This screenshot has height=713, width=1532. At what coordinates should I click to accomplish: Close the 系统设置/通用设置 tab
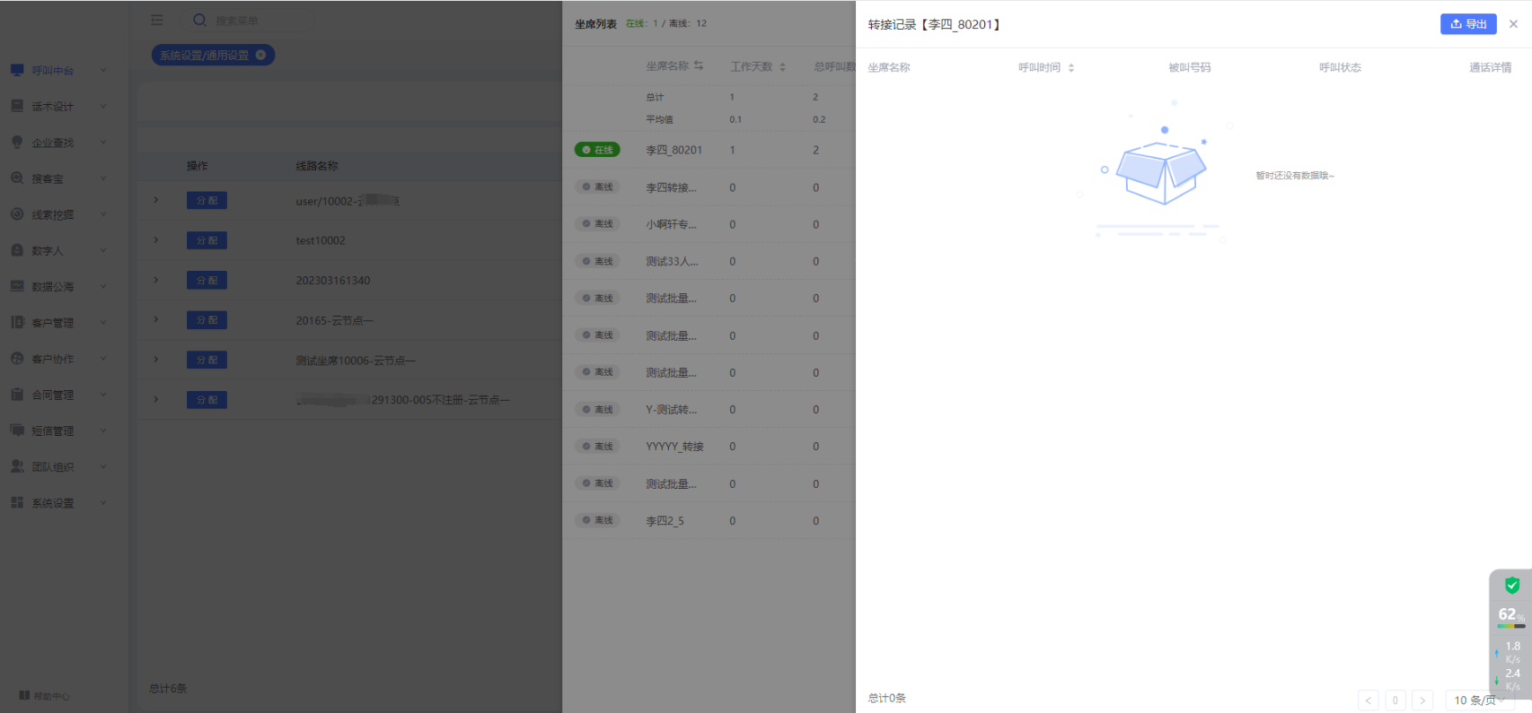pyautogui.click(x=260, y=55)
